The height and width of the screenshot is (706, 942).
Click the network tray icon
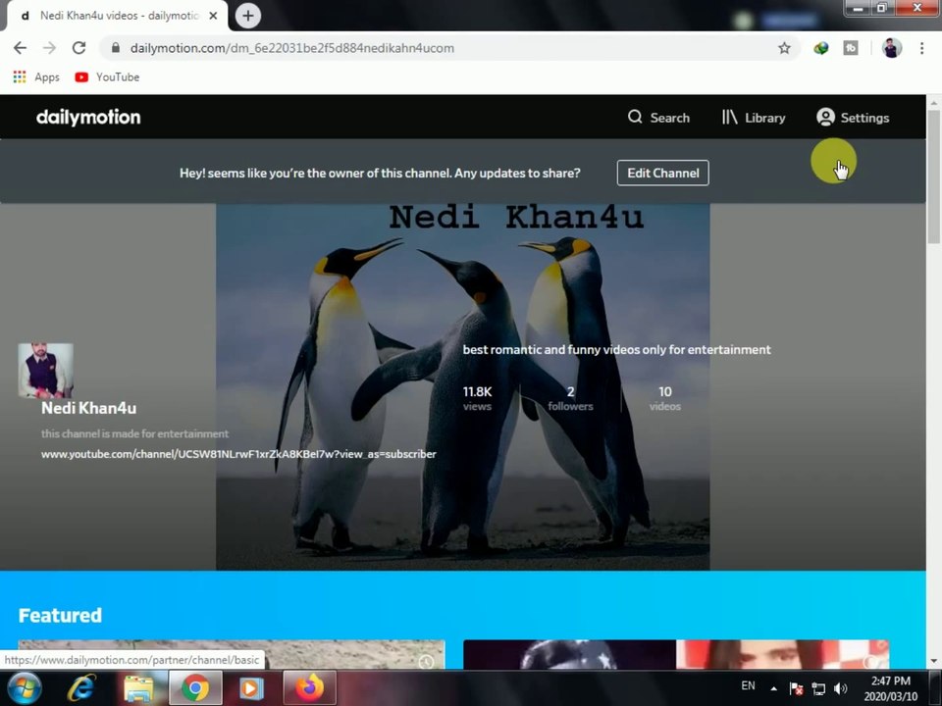point(818,688)
